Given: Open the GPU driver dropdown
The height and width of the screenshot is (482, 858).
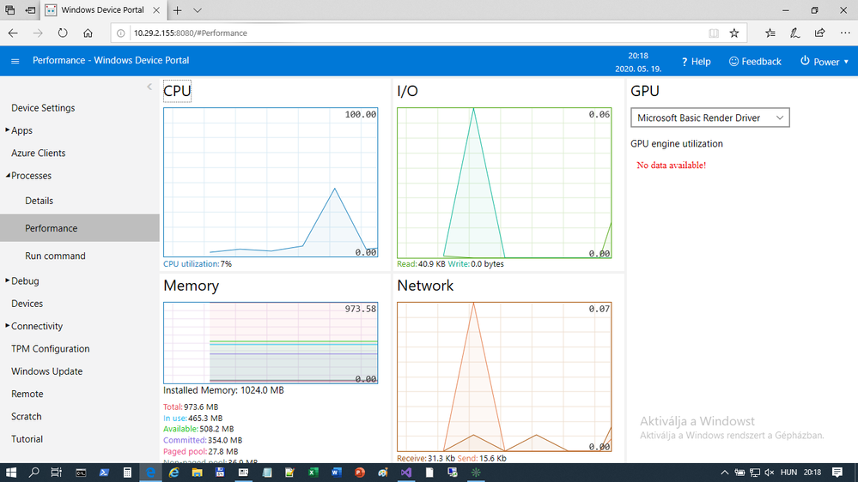Looking at the screenshot, I should pyautogui.click(x=709, y=117).
